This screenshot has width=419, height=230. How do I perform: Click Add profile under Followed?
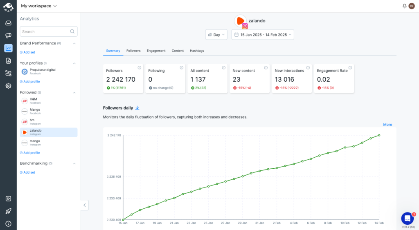click(x=29, y=153)
